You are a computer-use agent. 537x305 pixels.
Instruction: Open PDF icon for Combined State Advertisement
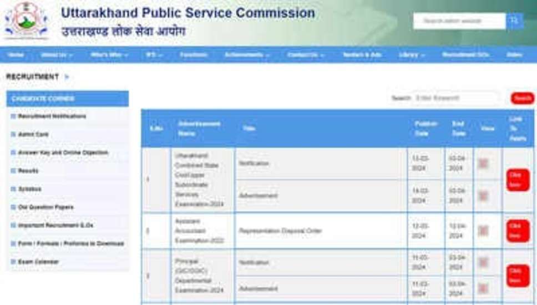tap(483, 196)
